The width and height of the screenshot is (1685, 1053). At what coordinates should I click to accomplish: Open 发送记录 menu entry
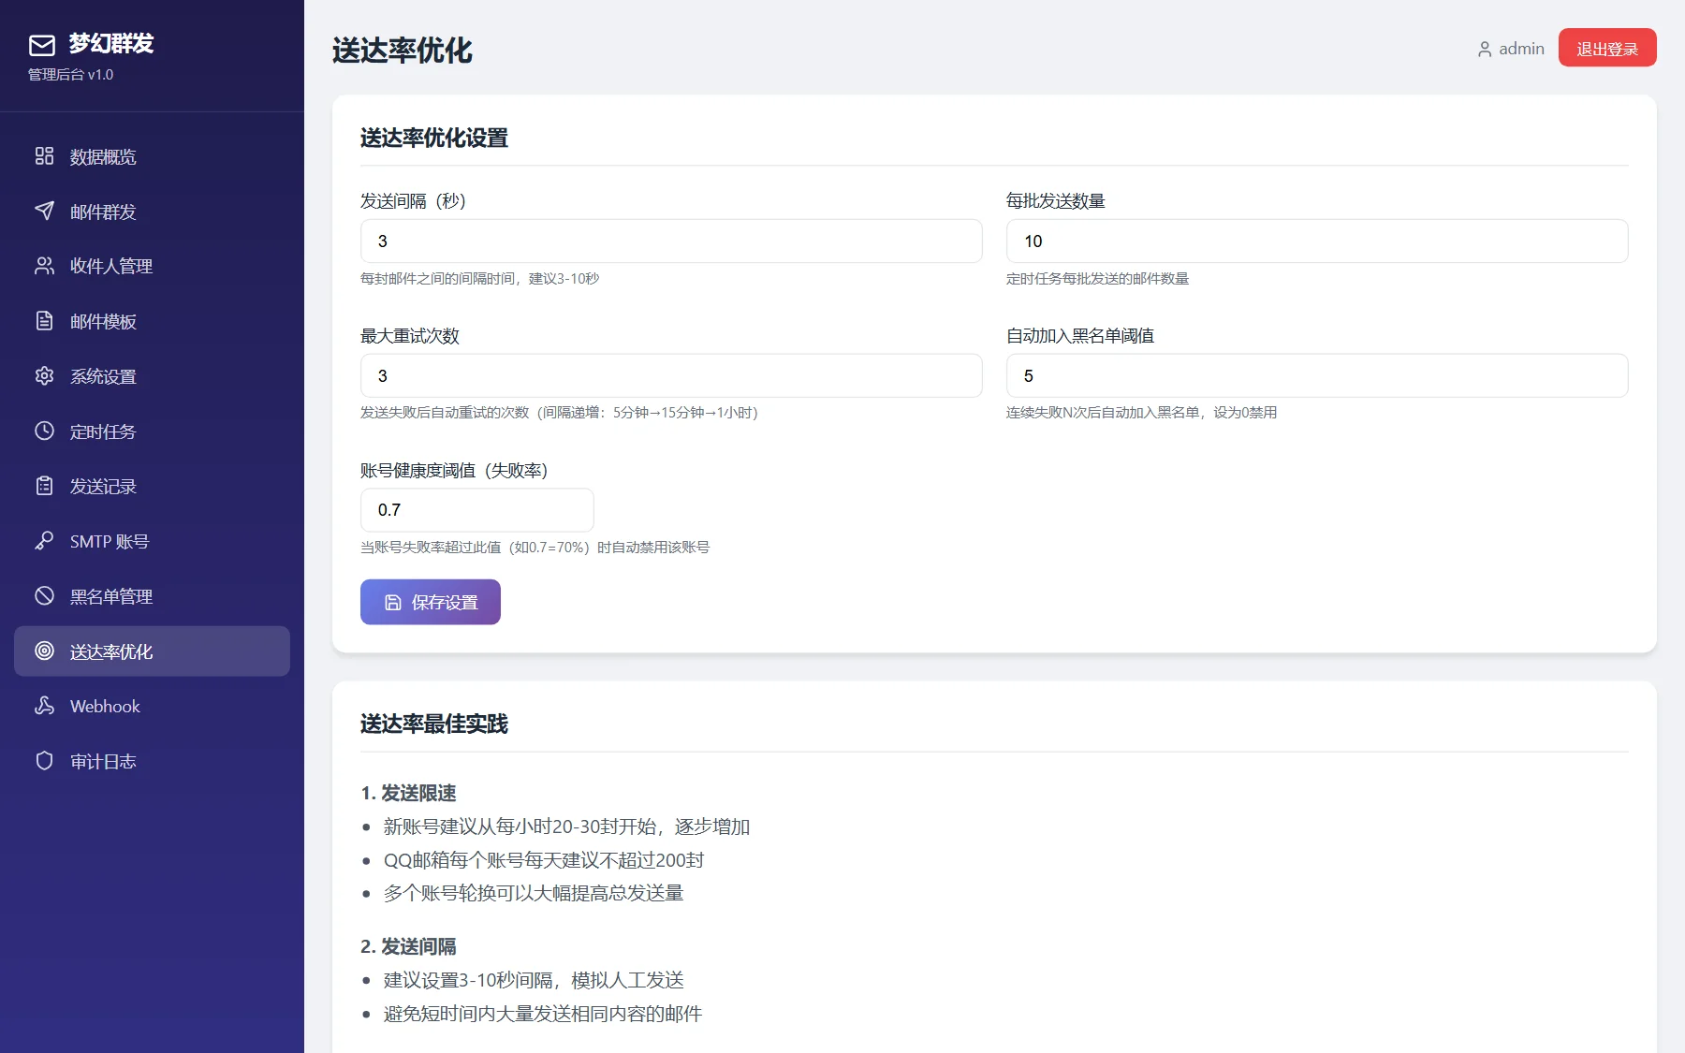pyautogui.click(x=152, y=486)
